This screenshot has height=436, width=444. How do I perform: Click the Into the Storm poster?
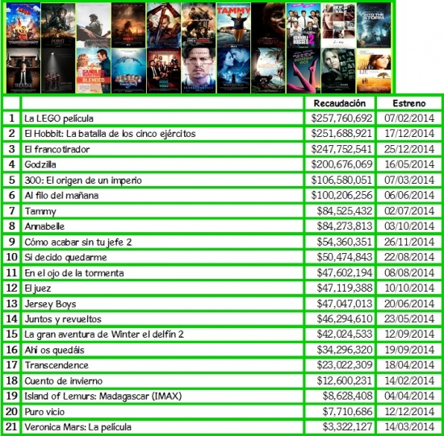coord(374,25)
